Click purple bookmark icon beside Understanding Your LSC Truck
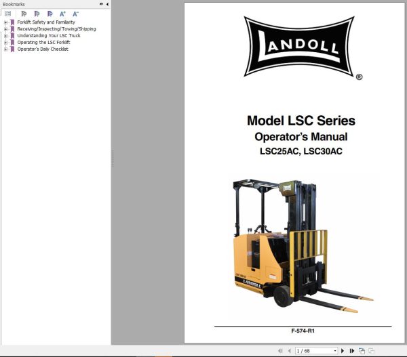 click(x=12, y=36)
